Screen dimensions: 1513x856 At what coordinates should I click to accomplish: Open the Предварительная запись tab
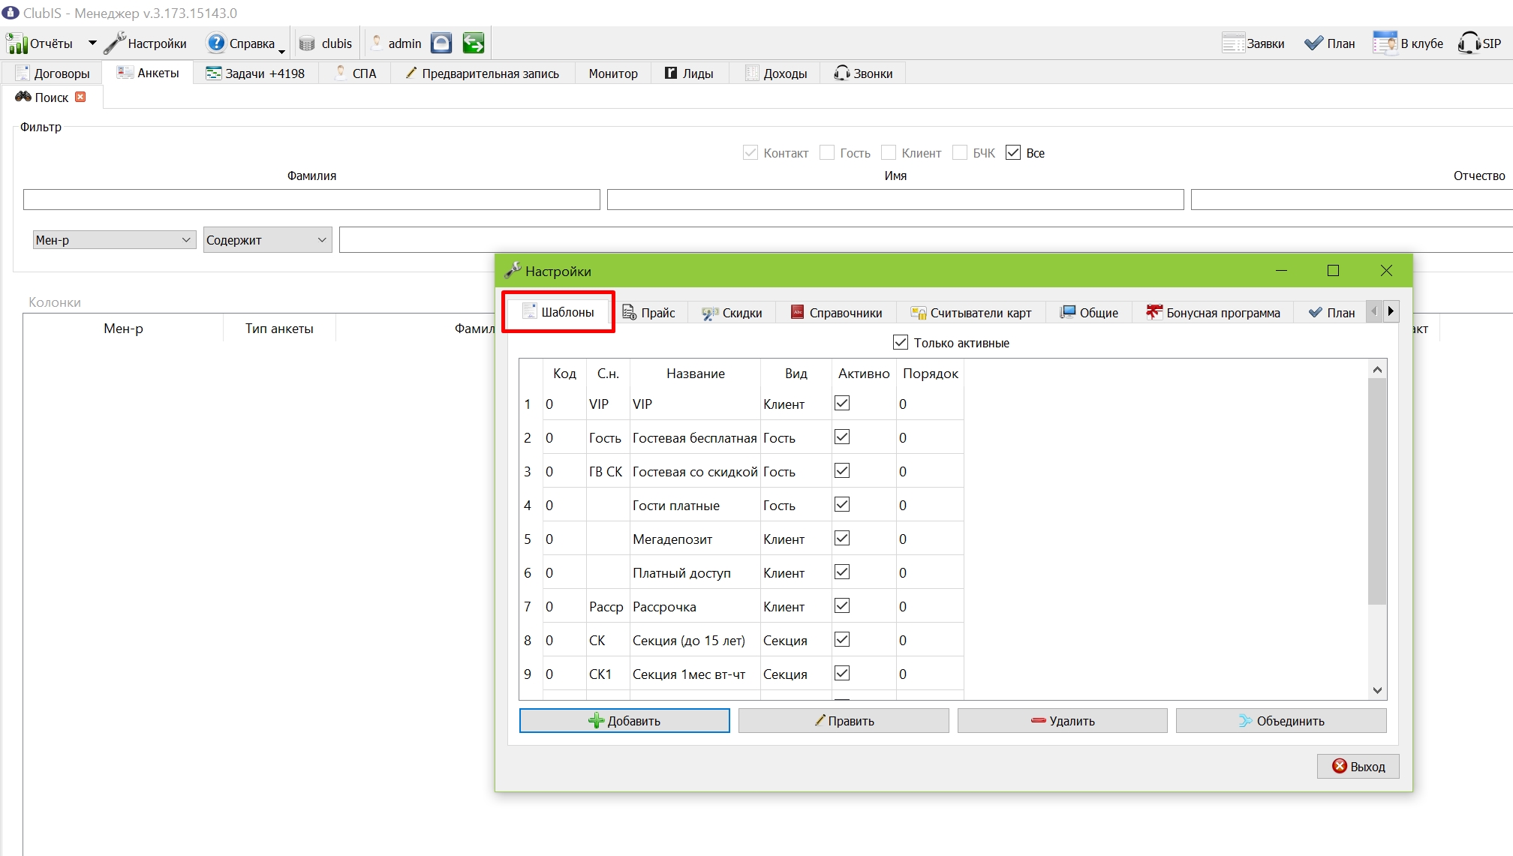(483, 74)
